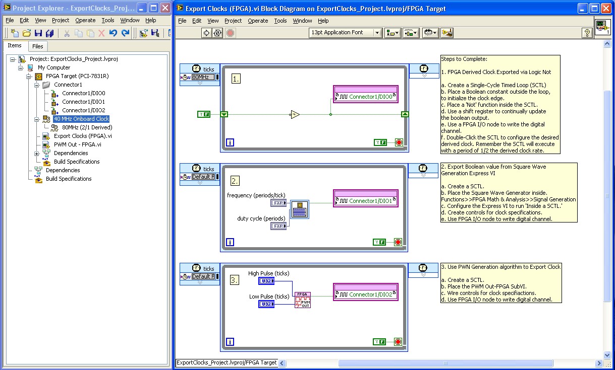
Task: Collapse the Connector1 folder in the tree
Action: click(x=37, y=85)
